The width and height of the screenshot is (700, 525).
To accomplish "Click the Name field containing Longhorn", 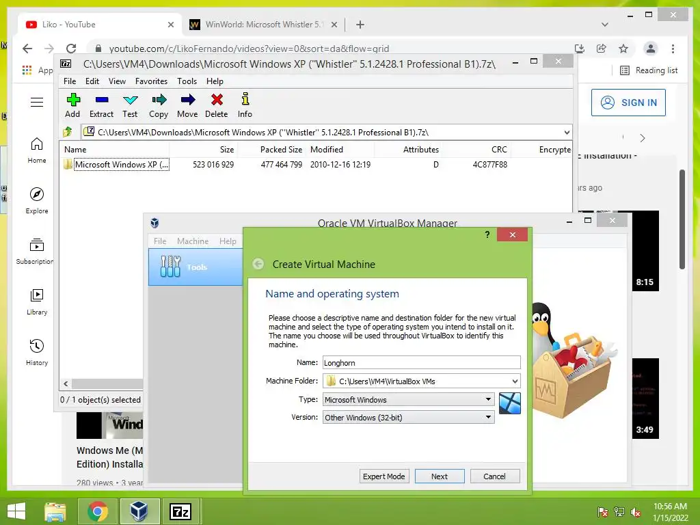I will point(421,362).
